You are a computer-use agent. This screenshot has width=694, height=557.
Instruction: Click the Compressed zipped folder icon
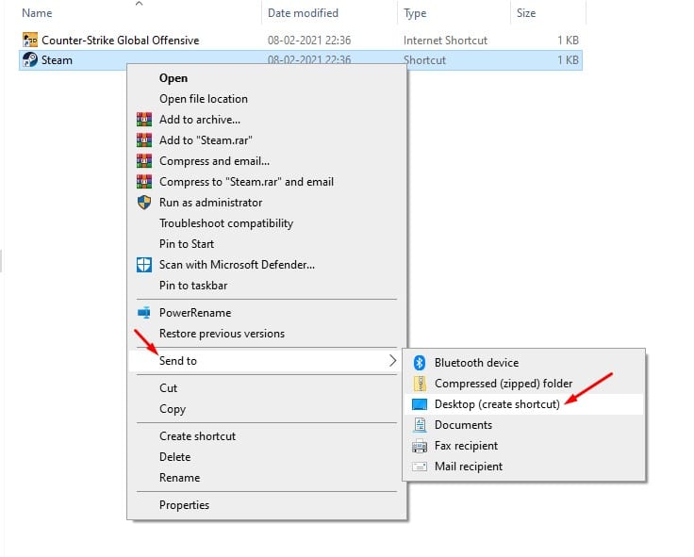click(420, 384)
